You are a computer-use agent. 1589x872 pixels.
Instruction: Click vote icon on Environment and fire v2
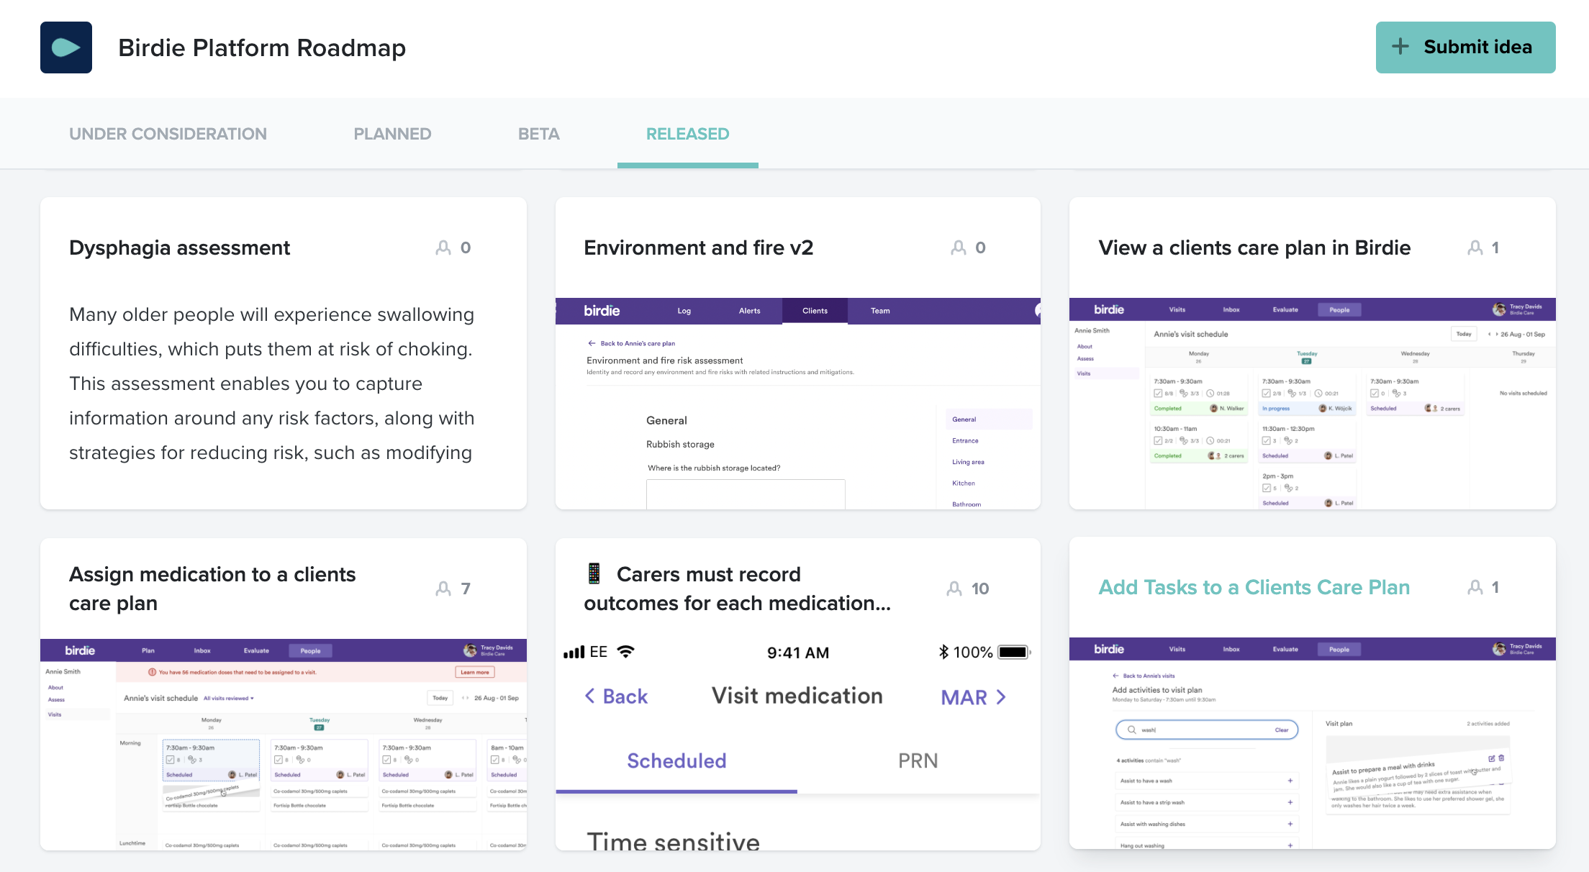pyautogui.click(x=959, y=247)
